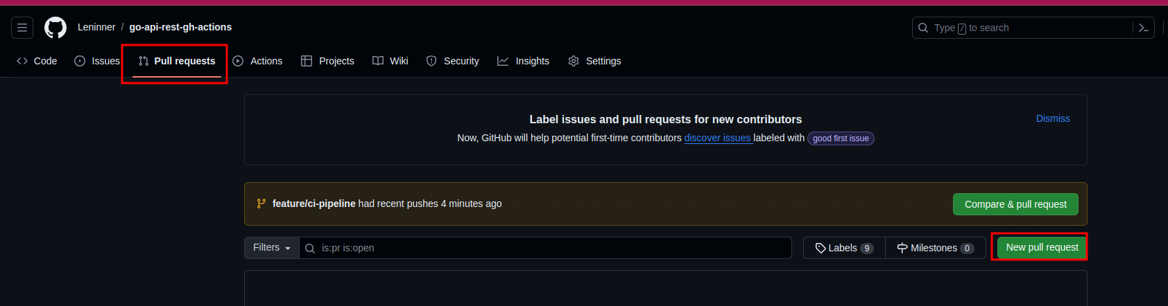This screenshot has width=1168, height=306.
Task: Open the hamburger navigation menu
Action: [x=22, y=28]
